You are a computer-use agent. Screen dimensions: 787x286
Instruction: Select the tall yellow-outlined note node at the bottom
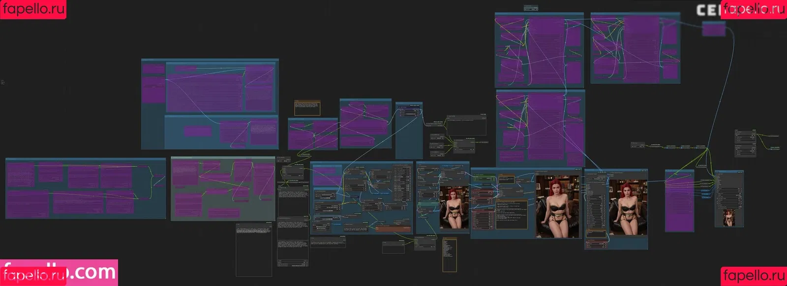(449, 254)
